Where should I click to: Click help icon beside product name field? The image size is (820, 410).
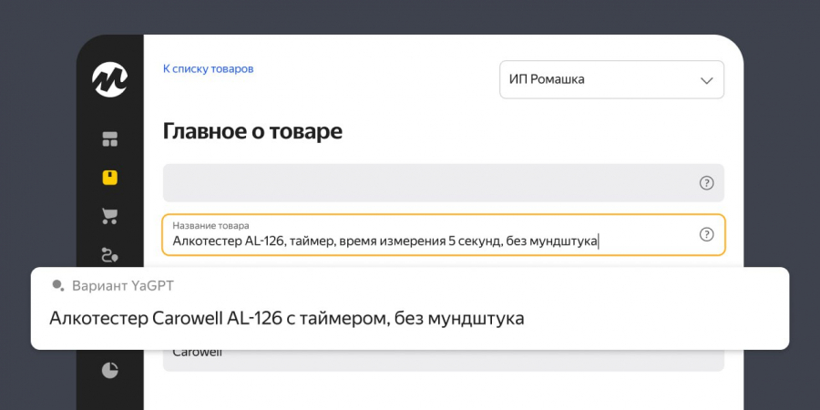[x=706, y=234]
